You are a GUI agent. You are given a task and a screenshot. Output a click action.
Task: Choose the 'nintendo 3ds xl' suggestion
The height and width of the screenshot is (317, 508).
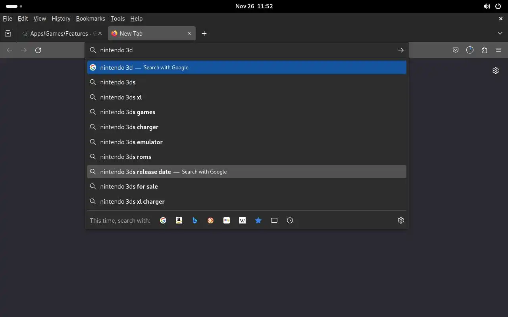[x=247, y=97]
